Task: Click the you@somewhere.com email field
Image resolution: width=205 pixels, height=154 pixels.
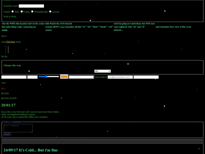Action: [x=120, y=77]
